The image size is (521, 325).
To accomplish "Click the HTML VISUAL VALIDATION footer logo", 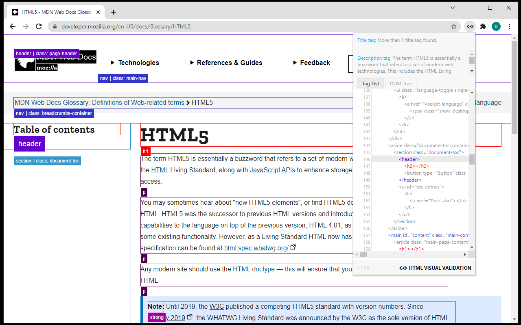I will pos(435,268).
